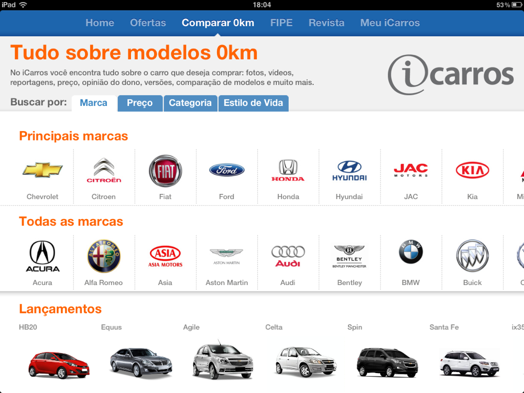Screen dimensions: 524x393
Task: Select the Acura logo
Action: (x=42, y=256)
